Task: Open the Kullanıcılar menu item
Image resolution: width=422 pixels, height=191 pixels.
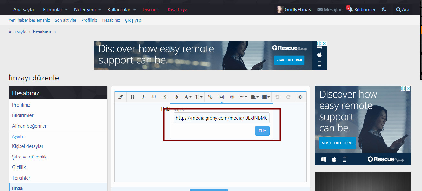Action: 119,10
